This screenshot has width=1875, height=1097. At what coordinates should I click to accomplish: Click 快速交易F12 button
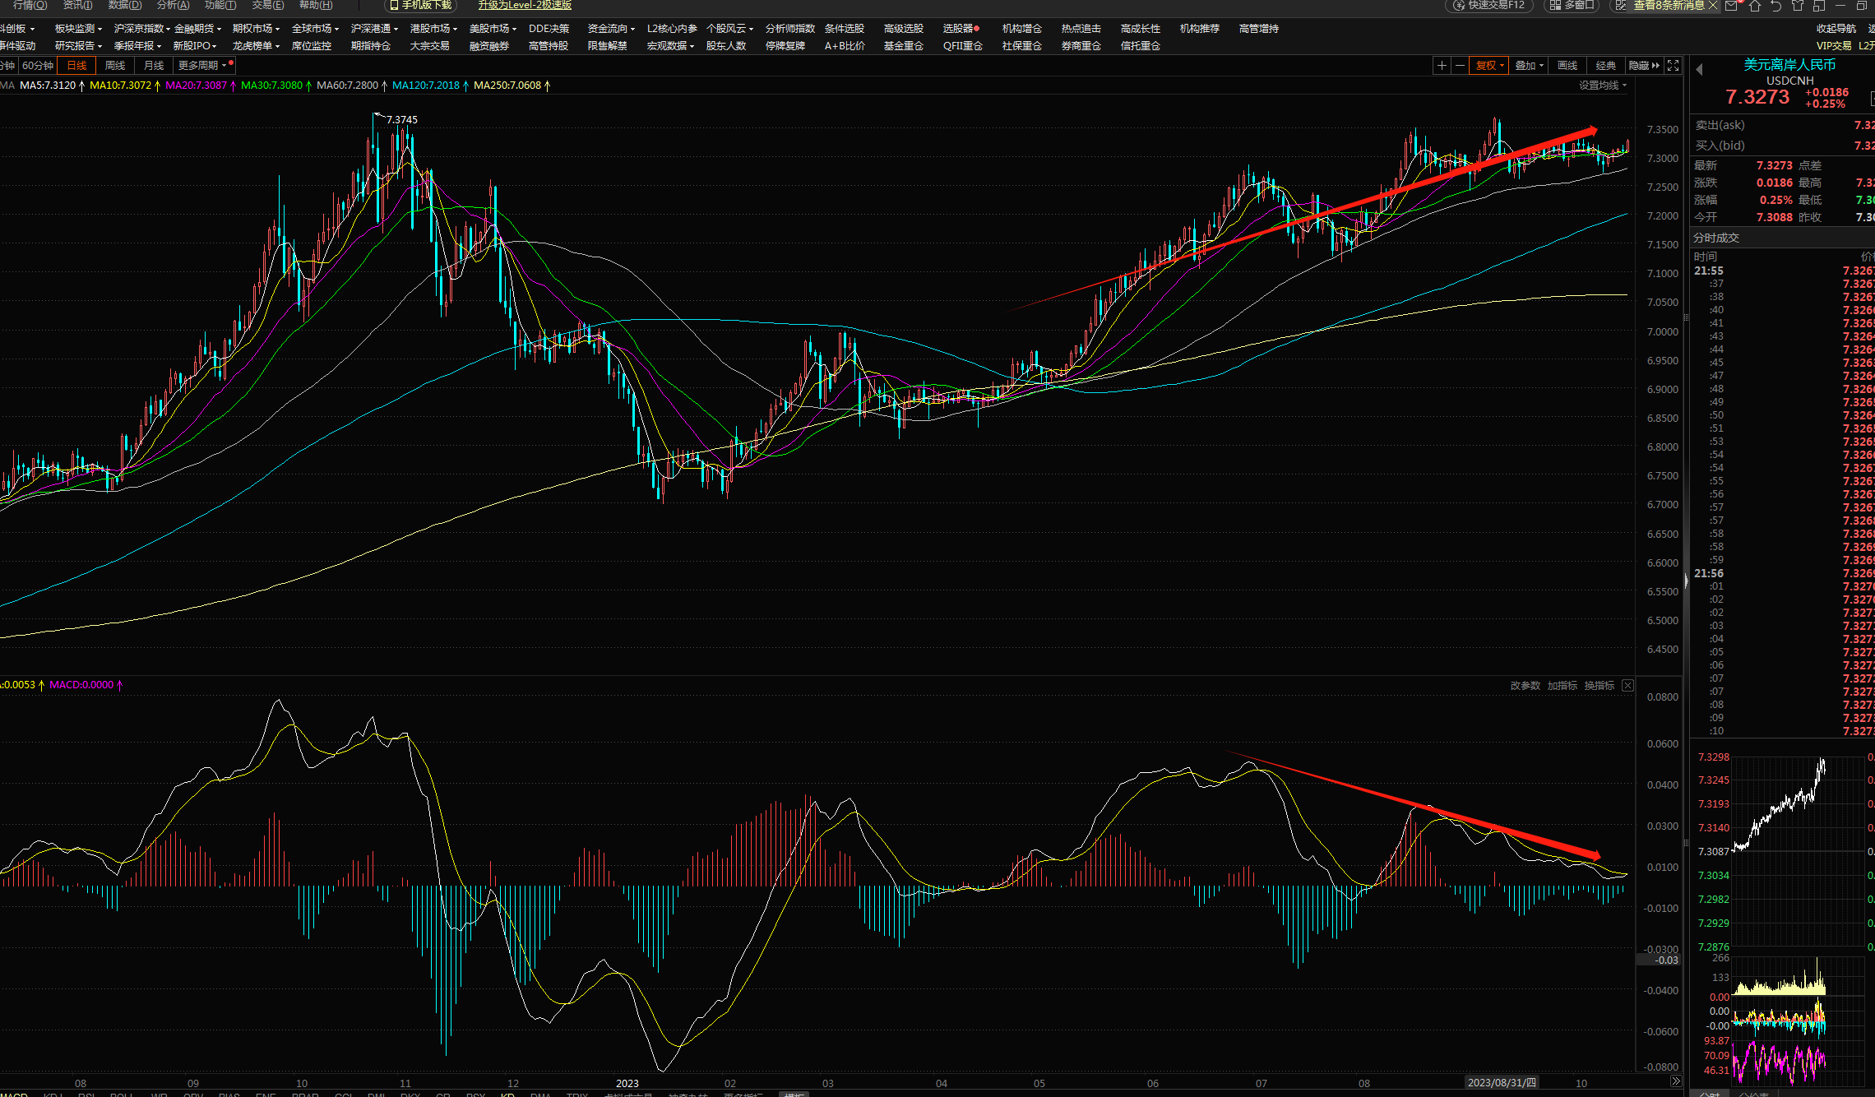click(x=1489, y=6)
